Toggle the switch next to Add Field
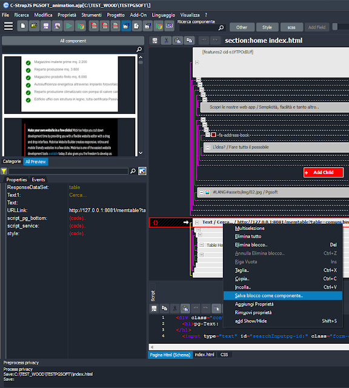 (340, 27)
